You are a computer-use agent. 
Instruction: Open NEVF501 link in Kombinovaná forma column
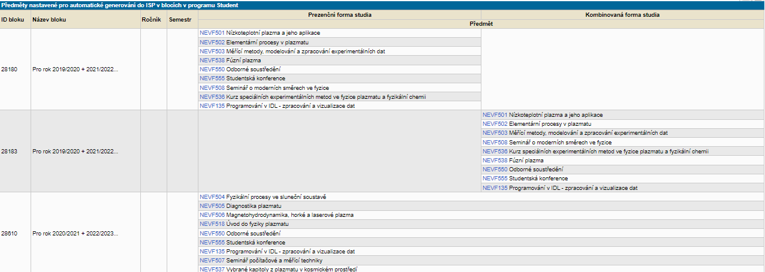495,114
